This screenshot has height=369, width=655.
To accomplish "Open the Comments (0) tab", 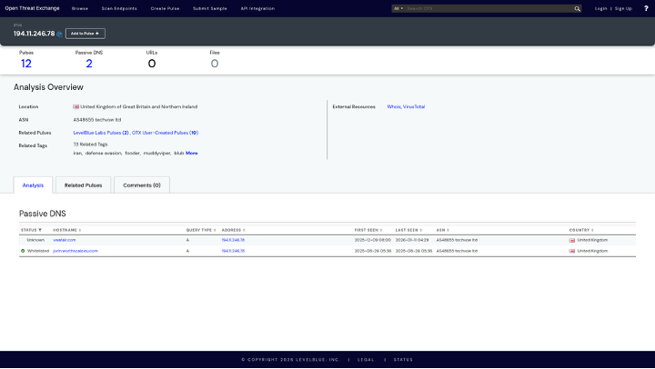I will pyautogui.click(x=141, y=184).
